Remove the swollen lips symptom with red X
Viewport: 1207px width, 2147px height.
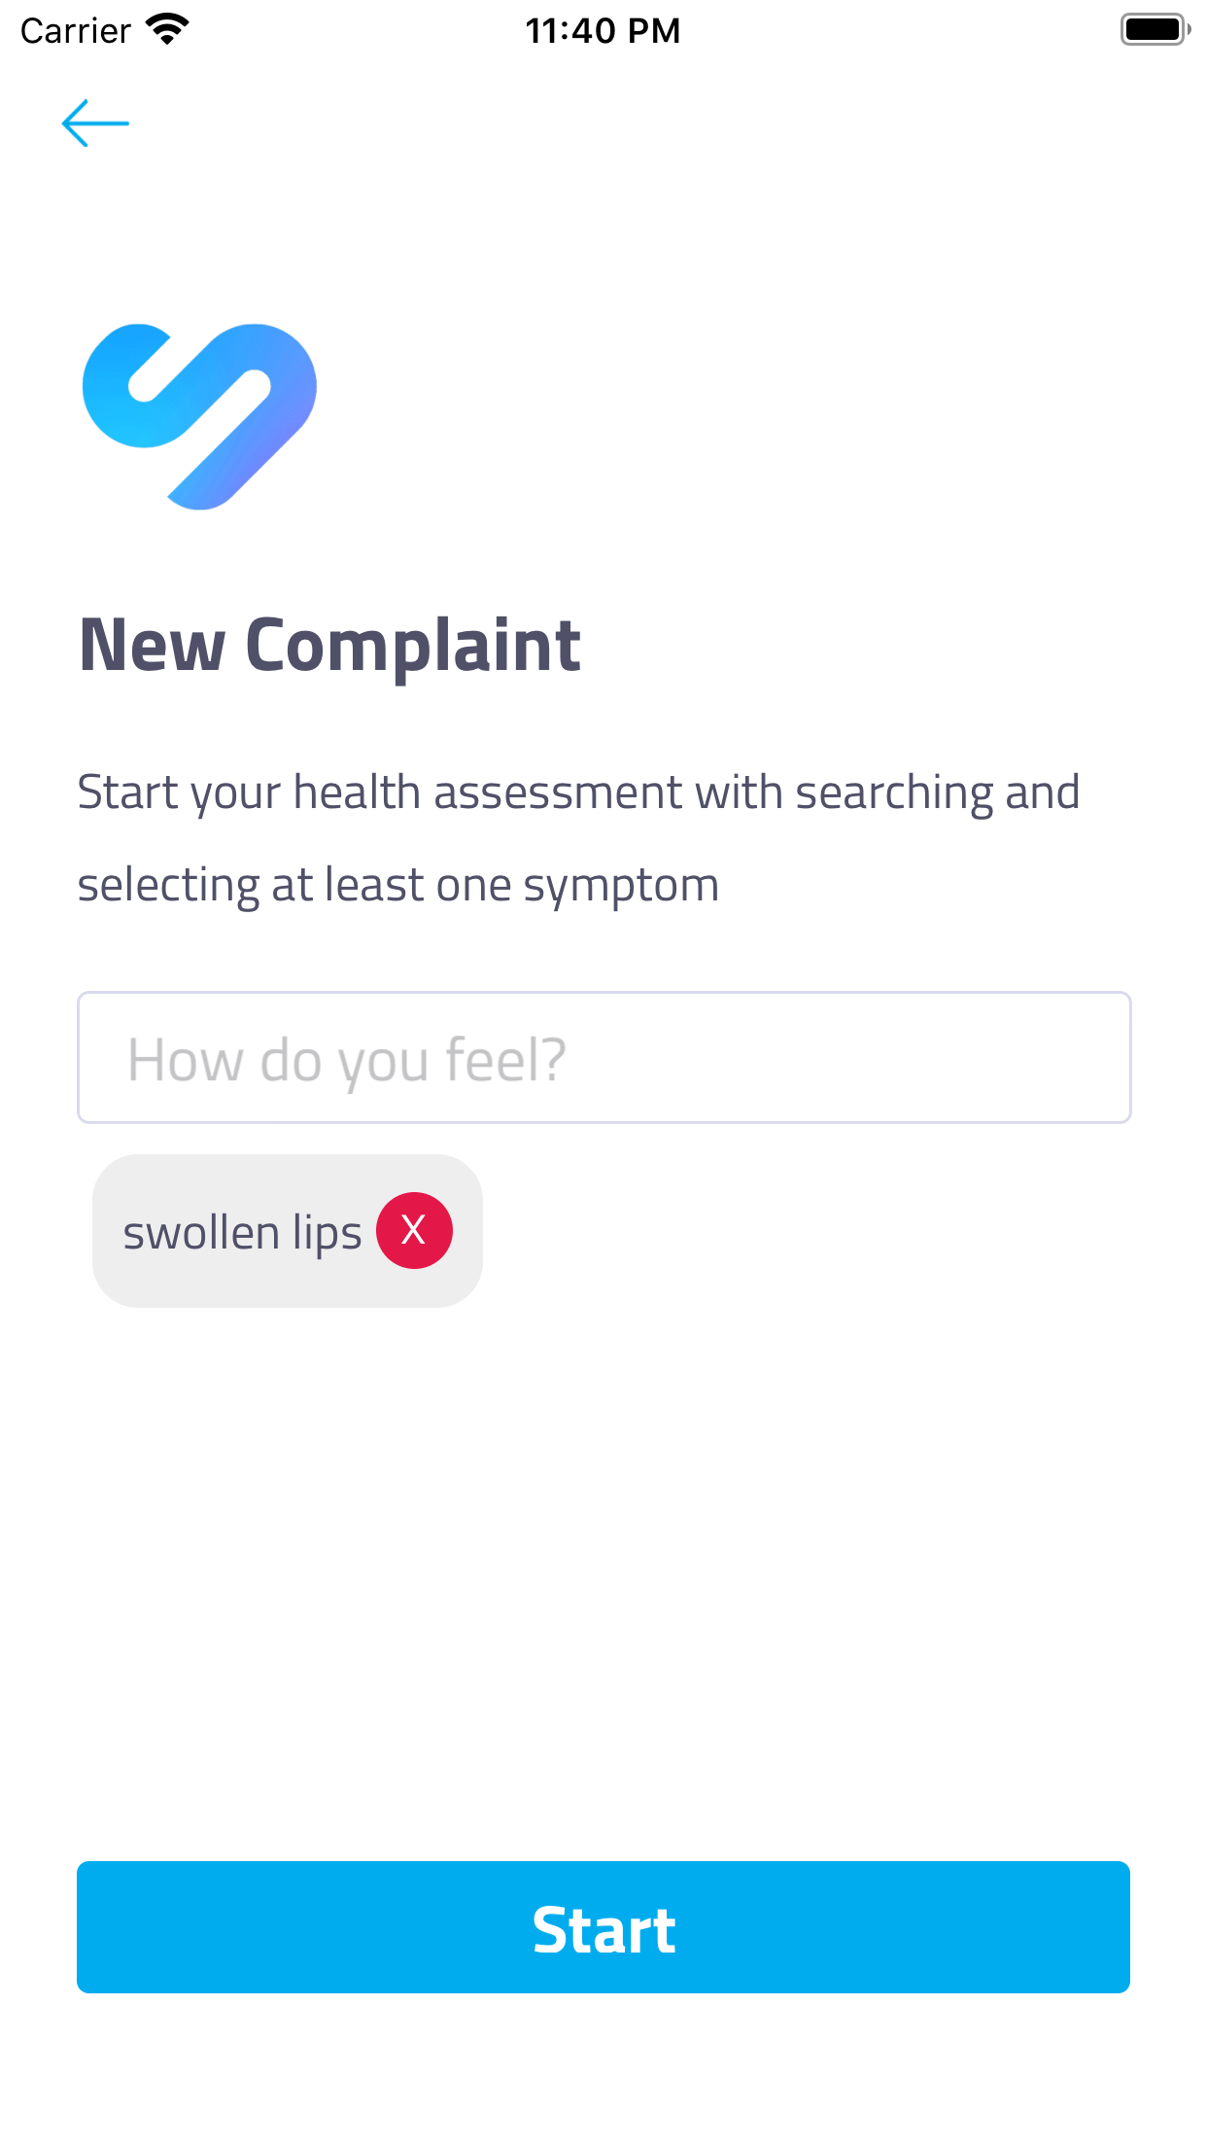pos(414,1230)
